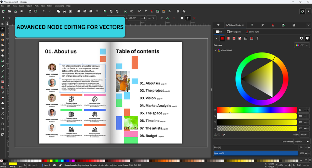312x168 pixels.
Task: Collapse the Color Wheel section
Action: click(216, 50)
